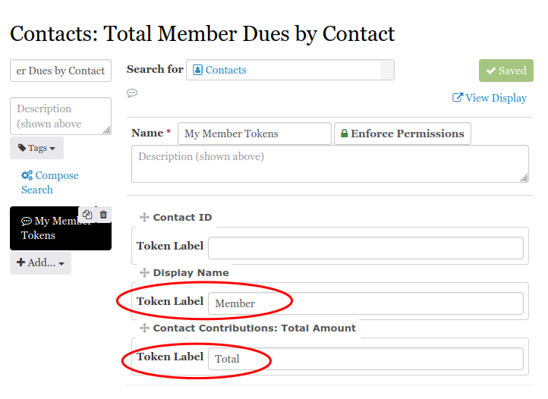
Task: Expand the Add... dropdown menu
Action: [40, 263]
